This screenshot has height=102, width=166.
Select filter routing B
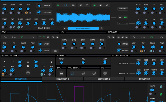[28, 66]
